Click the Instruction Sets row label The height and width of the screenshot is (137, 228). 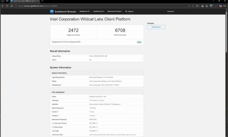click(x=58, y=135)
